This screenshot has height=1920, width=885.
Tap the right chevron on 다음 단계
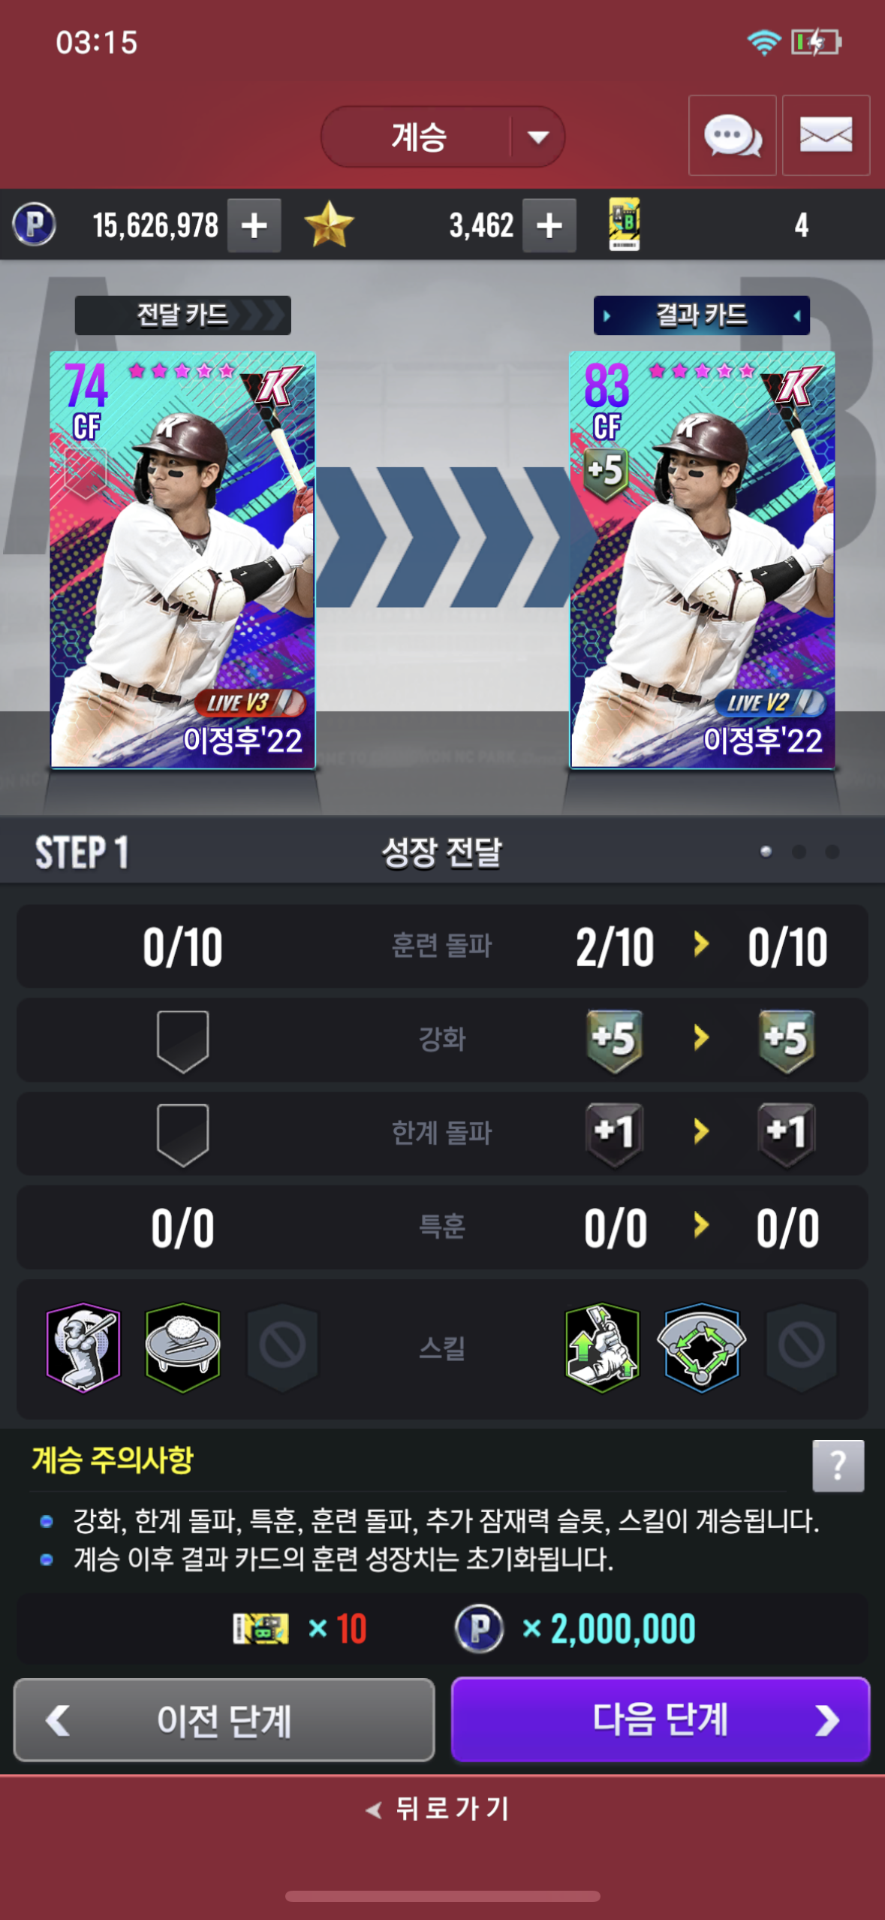click(827, 1719)
